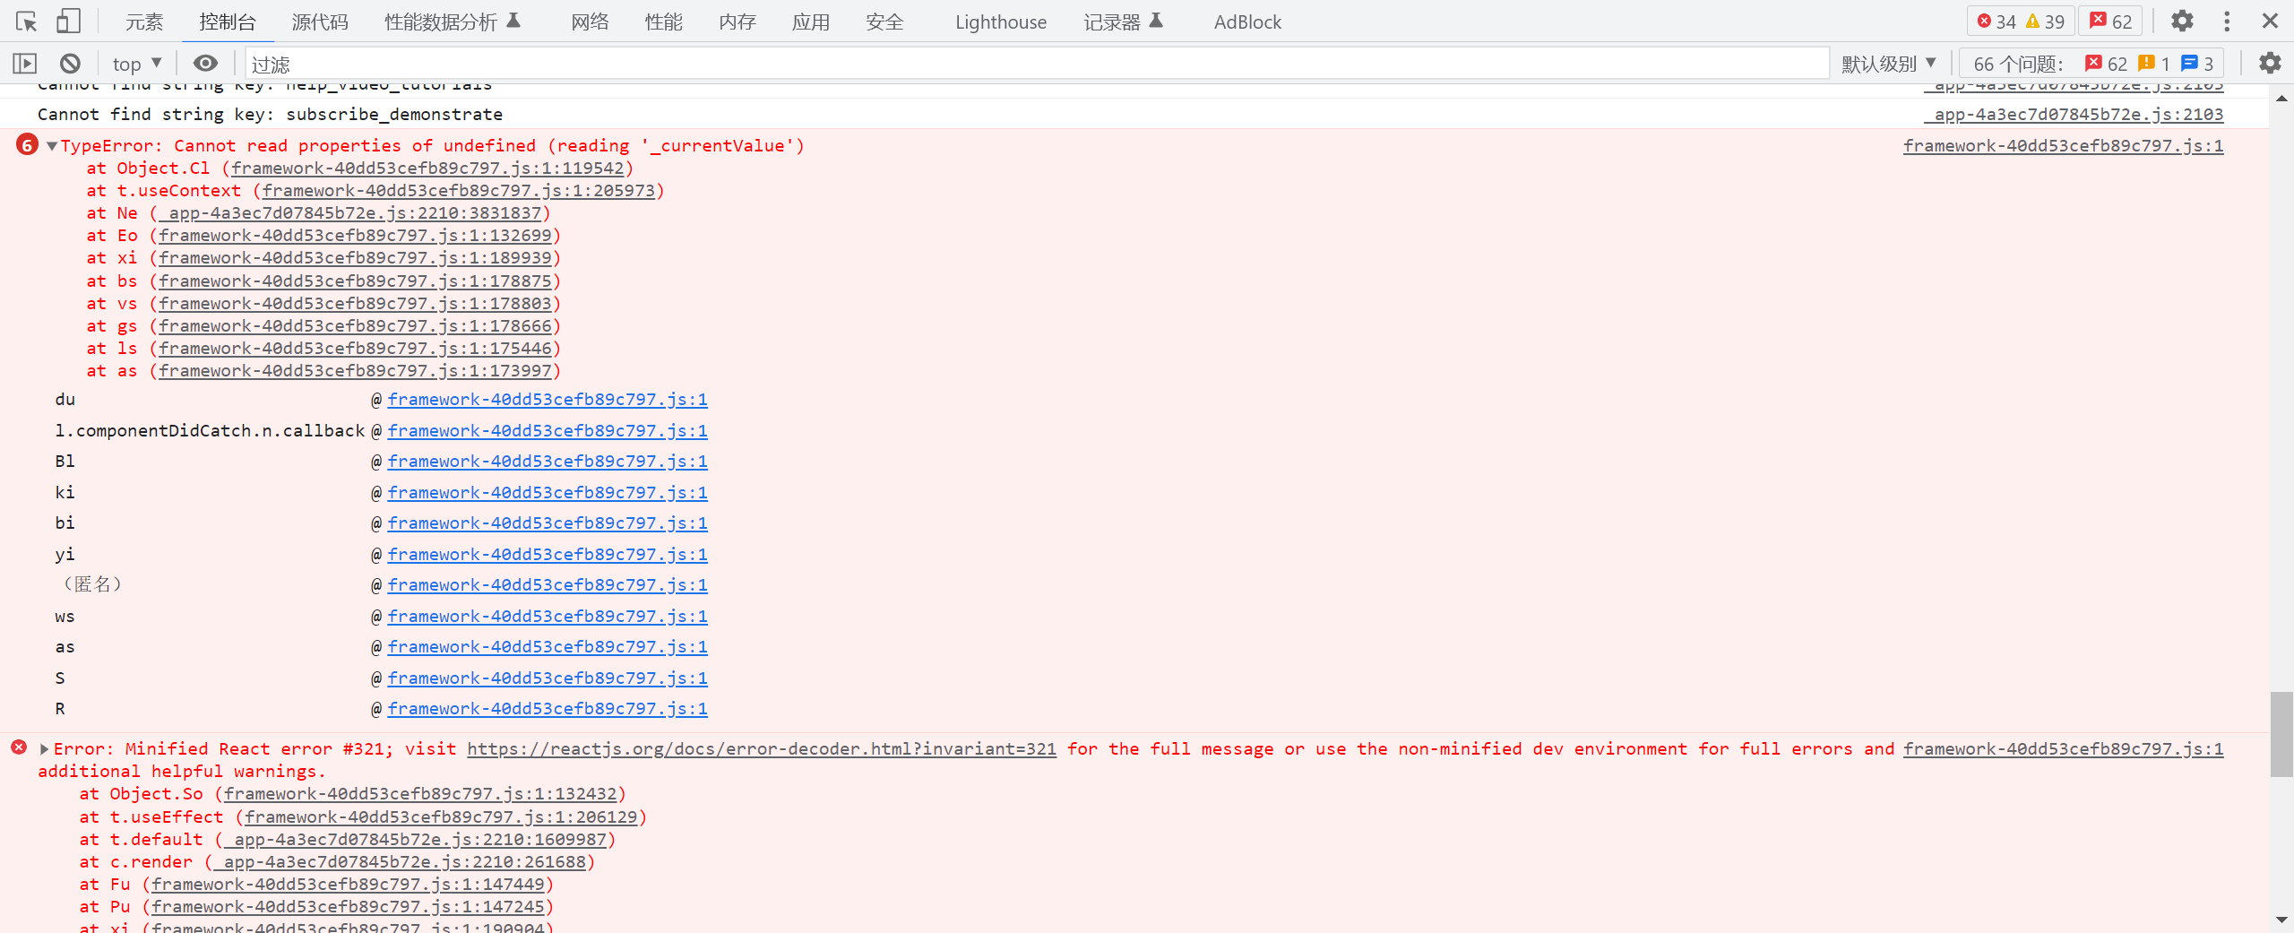Open source link for subscribe_demonstrate message
The height and width of the screenshot is (933, 2294).
2074,114
